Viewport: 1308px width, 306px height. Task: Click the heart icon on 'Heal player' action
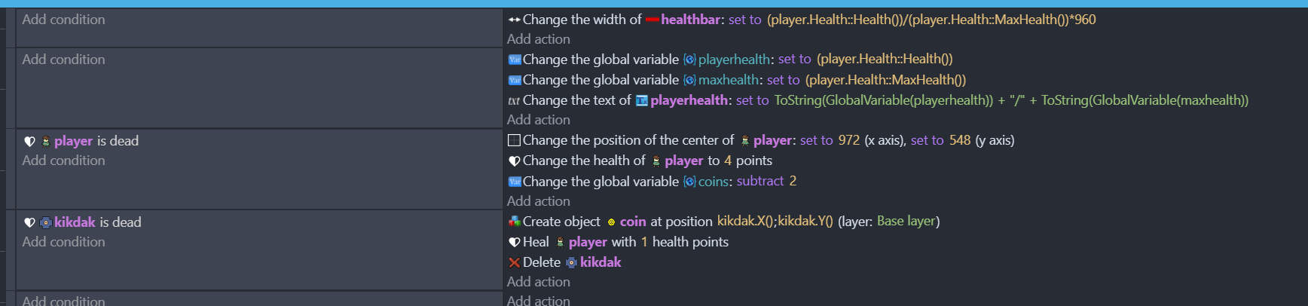(x=515, y=242)
